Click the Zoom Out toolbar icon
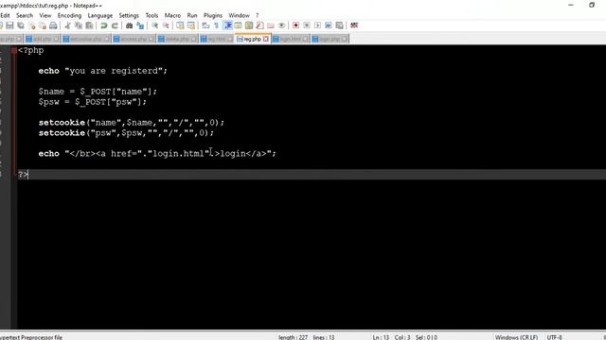Image resolution: width=606 pixels, height=340 pixels. tap(166, 25)
